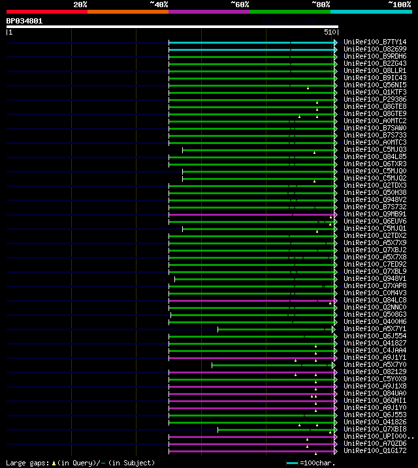418x468 pixels.
Task: Click the UniRef100_Q508G3 label
Action: [x=375, y=315]
